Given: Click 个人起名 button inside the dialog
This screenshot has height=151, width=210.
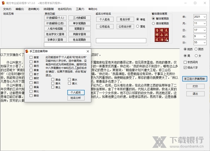Looking at the screenshot, I should [x=76, y=92].
